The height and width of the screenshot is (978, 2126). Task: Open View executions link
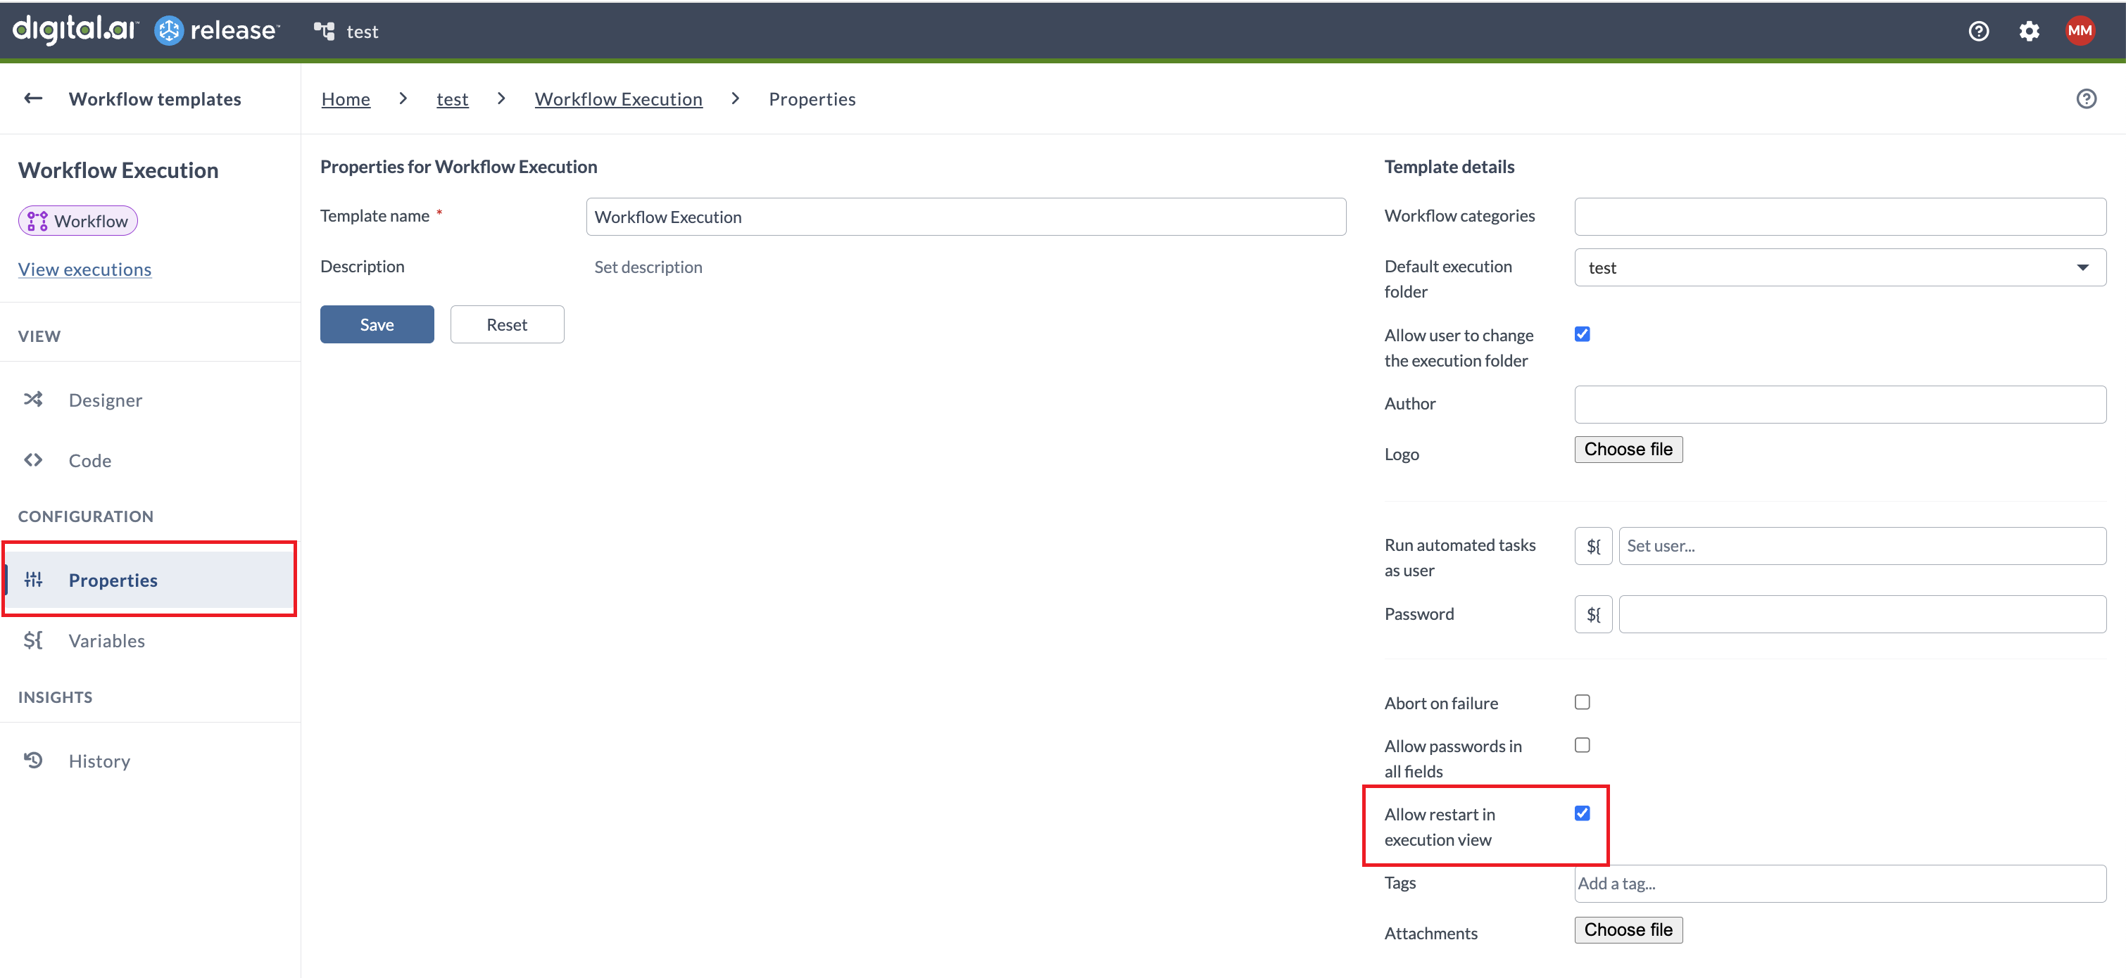(x=84, y=269)
